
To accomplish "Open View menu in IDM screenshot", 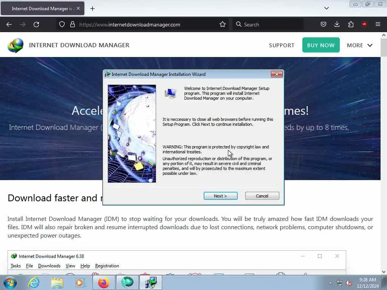I will pyautogui.click(x=70, y=266).
